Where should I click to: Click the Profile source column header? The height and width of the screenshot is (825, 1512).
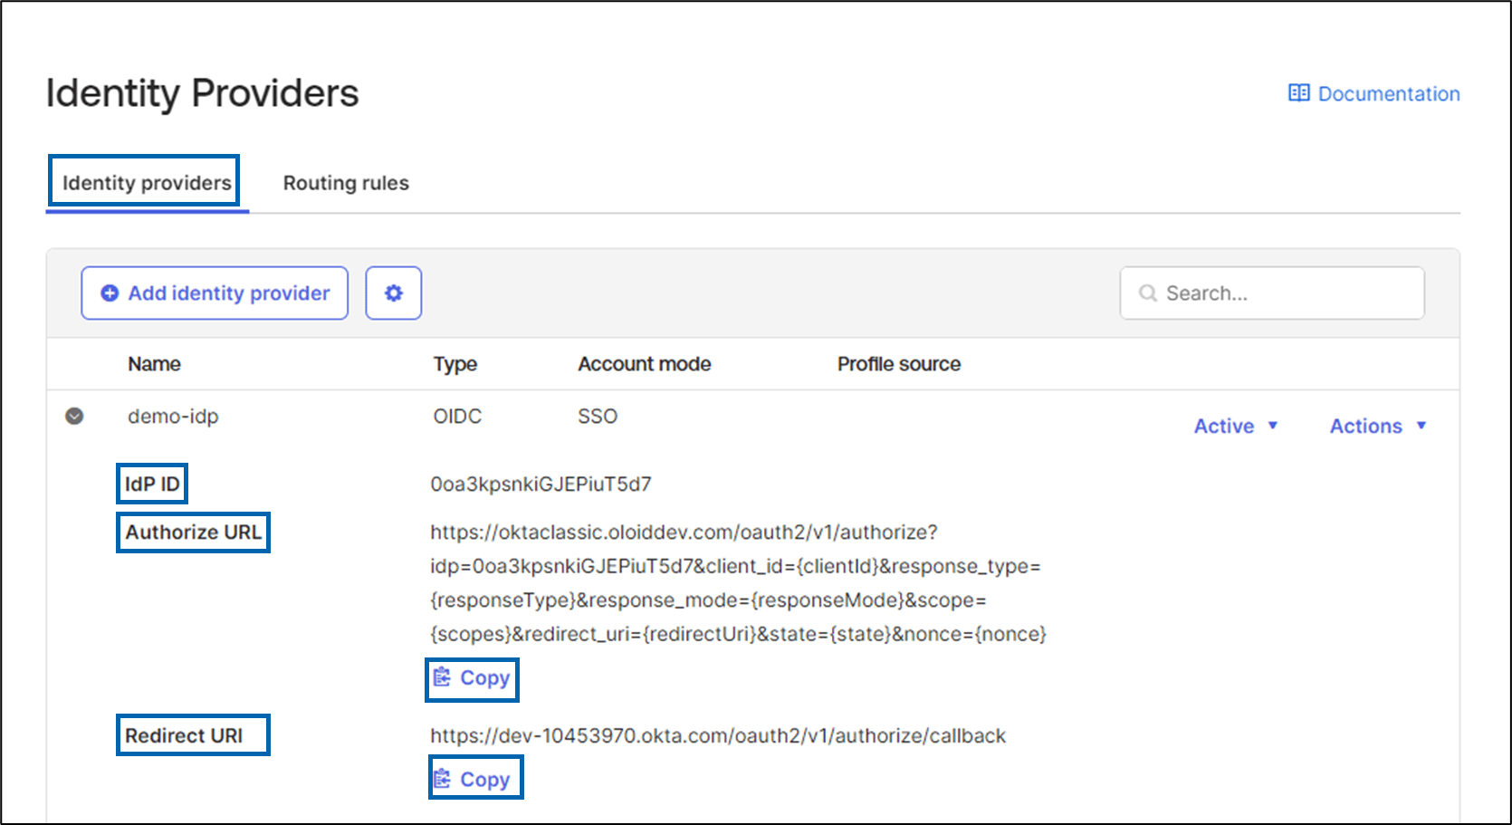coord(899,364)
